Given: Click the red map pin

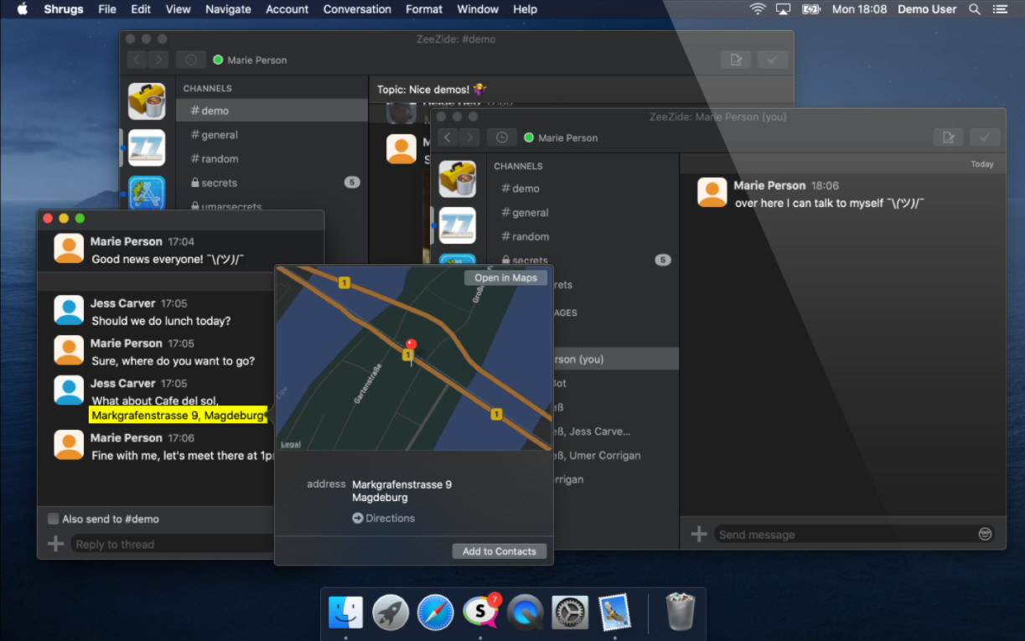Looking at the screenshot, I should pyautogui.click(x=411, y=347).
